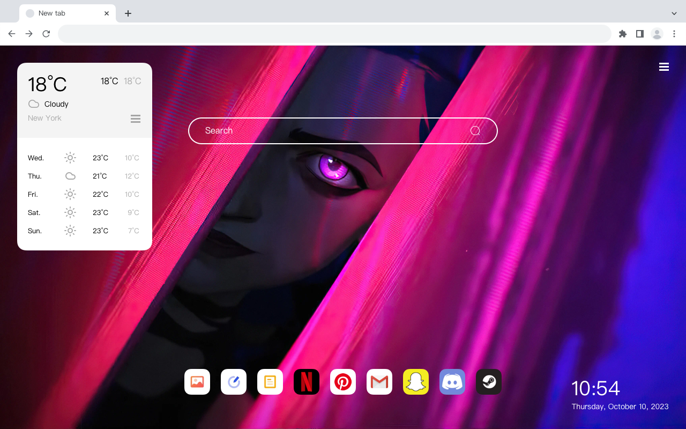
Task: Open the Chrome profile avatar
Action: coord(657,34)
